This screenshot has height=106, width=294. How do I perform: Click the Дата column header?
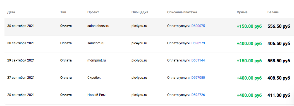tap(11, 12)
